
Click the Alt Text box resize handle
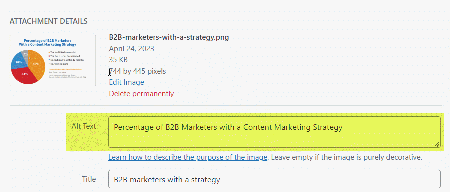click(x=437, y=144)
